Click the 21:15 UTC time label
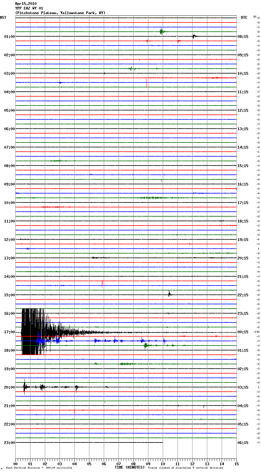Screen dimensions: 261x472 (243, 277)
